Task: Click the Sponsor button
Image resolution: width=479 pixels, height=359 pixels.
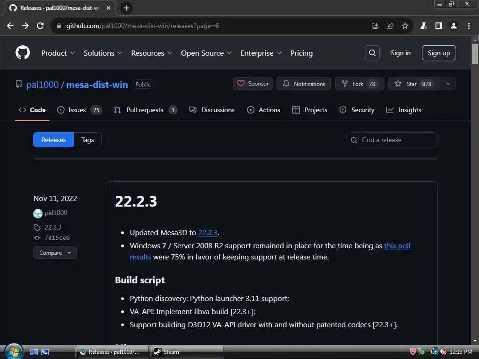Action: pos(253,84)
